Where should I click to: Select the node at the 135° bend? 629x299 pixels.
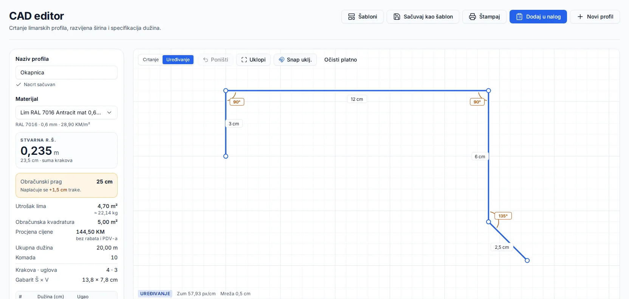[x=488, y=222]
